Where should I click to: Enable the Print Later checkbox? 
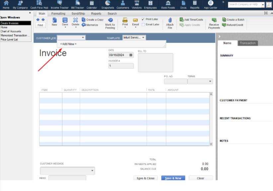(x=144, y=19)
